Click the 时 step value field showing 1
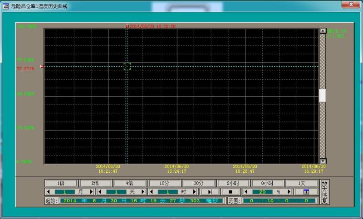 [167, 192]
